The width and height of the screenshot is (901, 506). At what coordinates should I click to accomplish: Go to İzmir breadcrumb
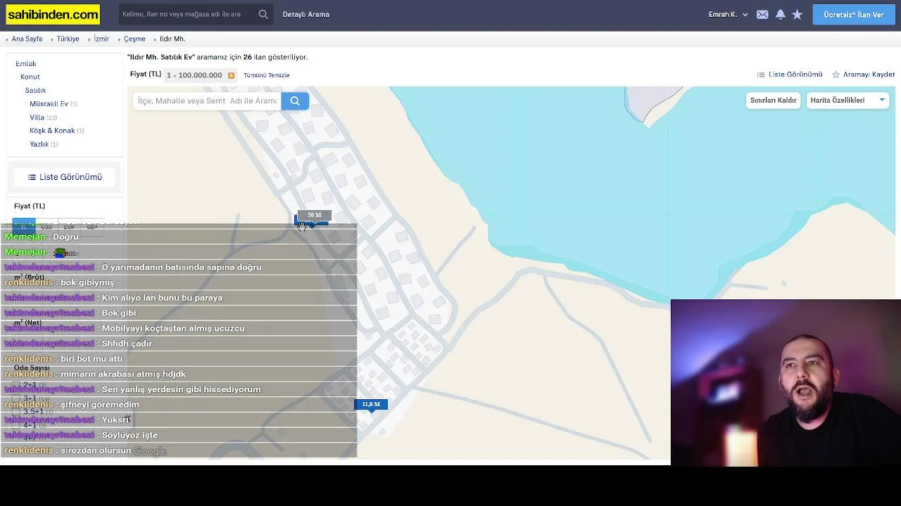[101, 39]
